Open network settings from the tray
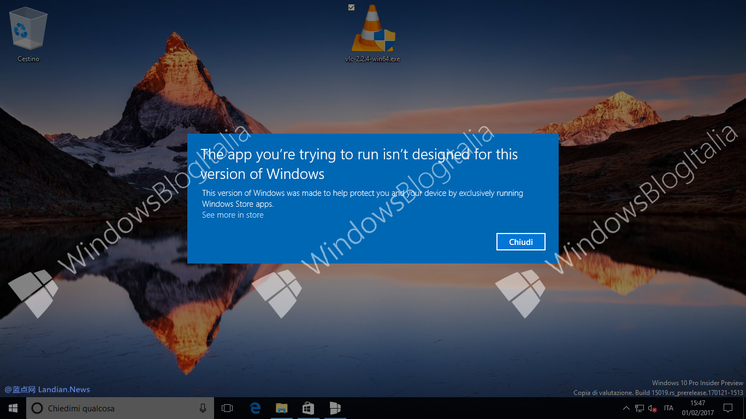 639,408
